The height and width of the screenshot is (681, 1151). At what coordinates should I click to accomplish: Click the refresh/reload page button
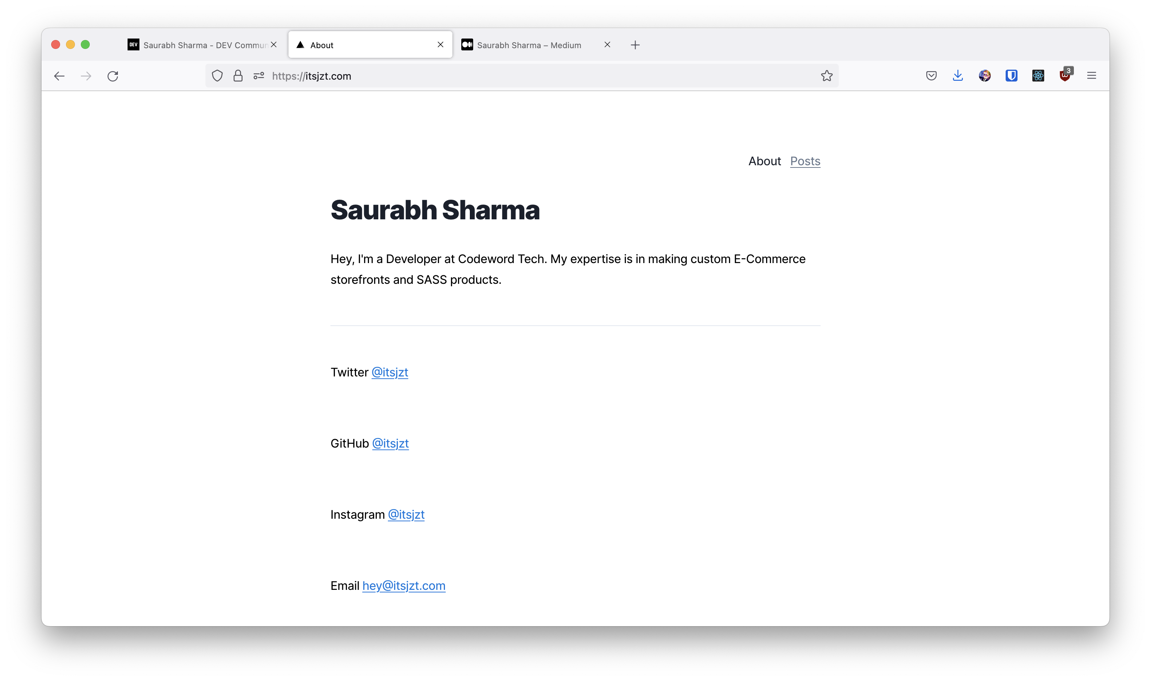(x=113, y=75)
